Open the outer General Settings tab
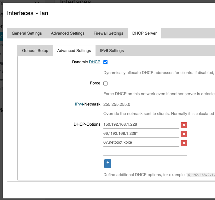The height and width of the screenshot is (200, 215). point(27,33)
